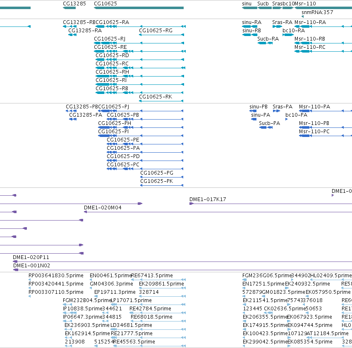352x348 pixels.
Task: Click the CG10625-RJ transcript label
Action: (x=110, y=39)
